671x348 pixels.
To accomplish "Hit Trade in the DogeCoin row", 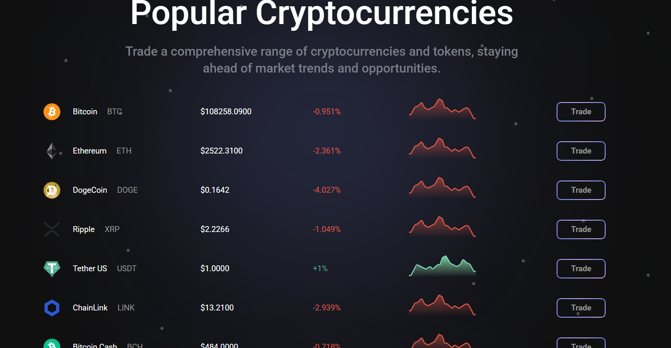I will [581, 190].
